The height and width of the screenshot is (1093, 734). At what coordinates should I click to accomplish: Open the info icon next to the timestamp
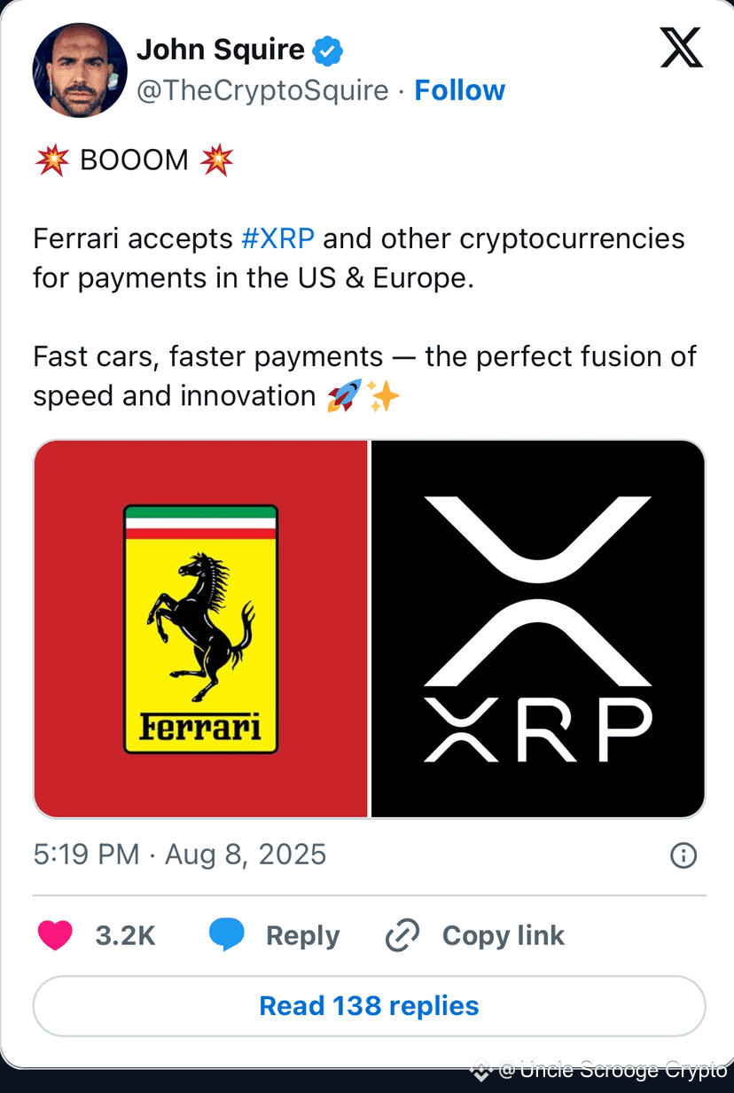[683, 855]
